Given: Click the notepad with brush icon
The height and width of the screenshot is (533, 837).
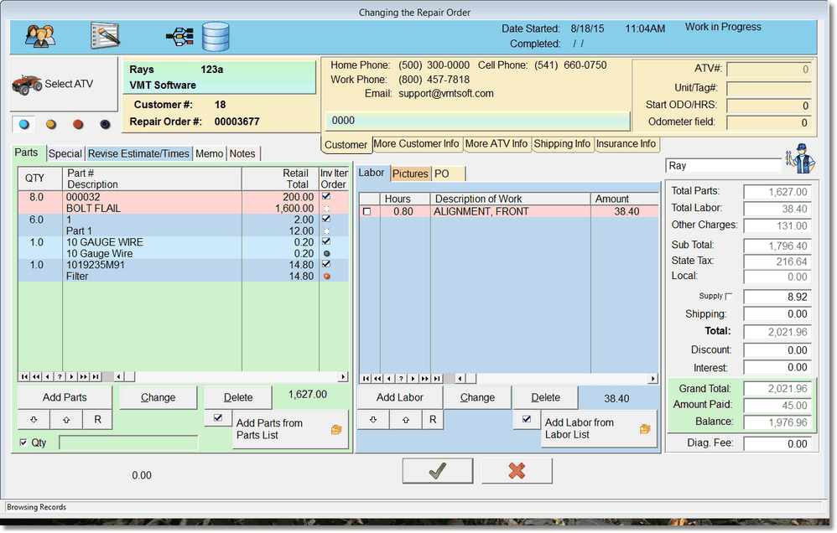Looking at the screenshot, I should coord(105,36).
